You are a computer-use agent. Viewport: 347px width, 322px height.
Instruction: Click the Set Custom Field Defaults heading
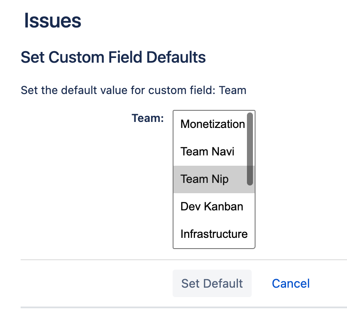tap(113, 57)
